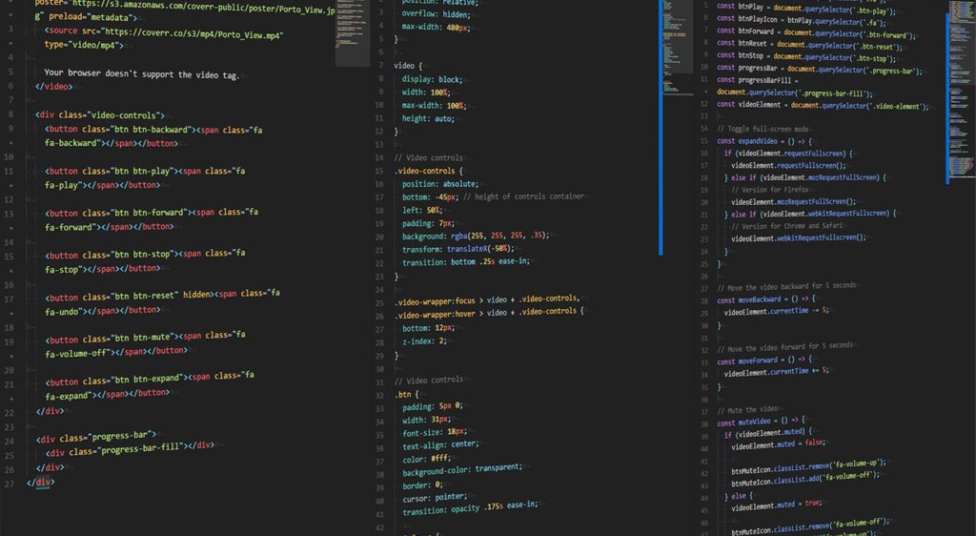
Task: Click the button class="btn btn-play" line
Action: pyautogui.click(x=145, y=171)
